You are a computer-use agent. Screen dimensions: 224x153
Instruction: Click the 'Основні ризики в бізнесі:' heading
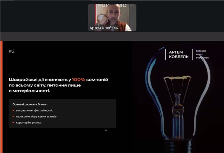(x=31, y=104)
